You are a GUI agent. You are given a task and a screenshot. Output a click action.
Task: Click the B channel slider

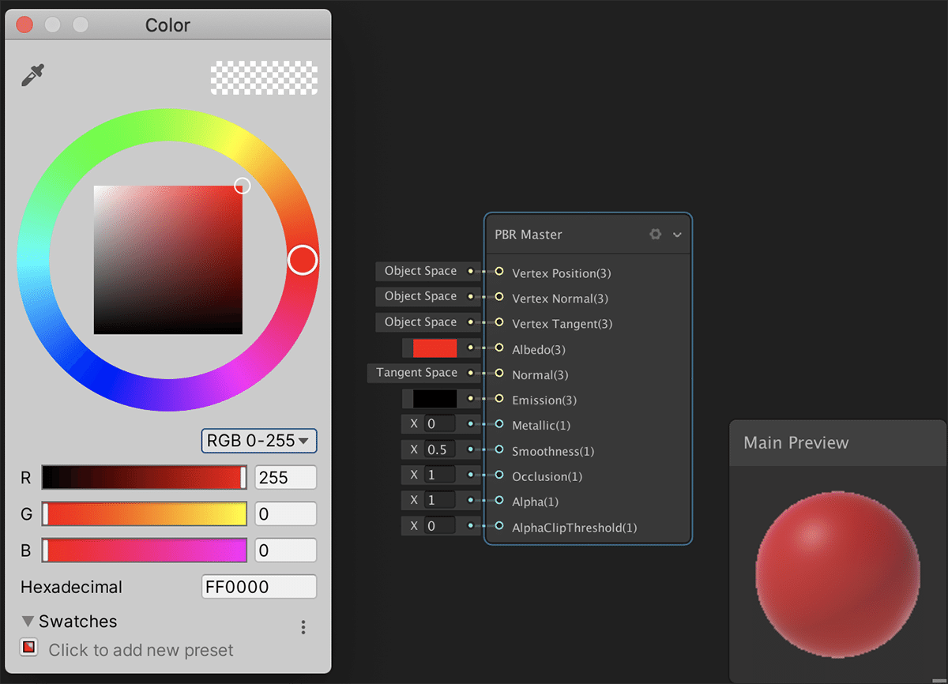click(x=145, y=550)
